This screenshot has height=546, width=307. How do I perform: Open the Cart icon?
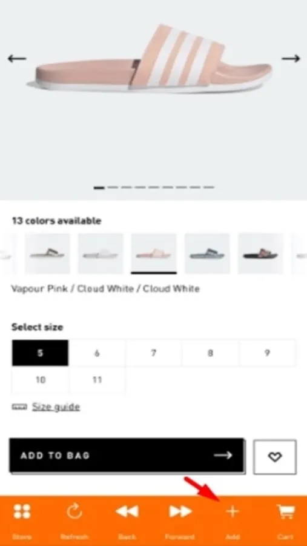pyautogui.click(x=285, y=511)
